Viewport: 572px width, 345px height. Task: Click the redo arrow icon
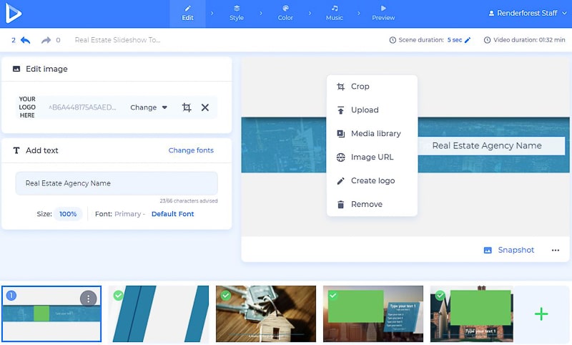[46, 41]
